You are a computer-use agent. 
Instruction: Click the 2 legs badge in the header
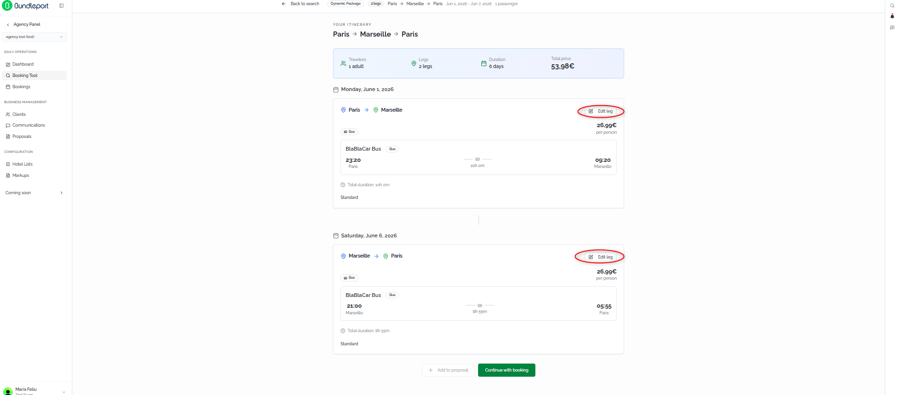click(376, 4)
